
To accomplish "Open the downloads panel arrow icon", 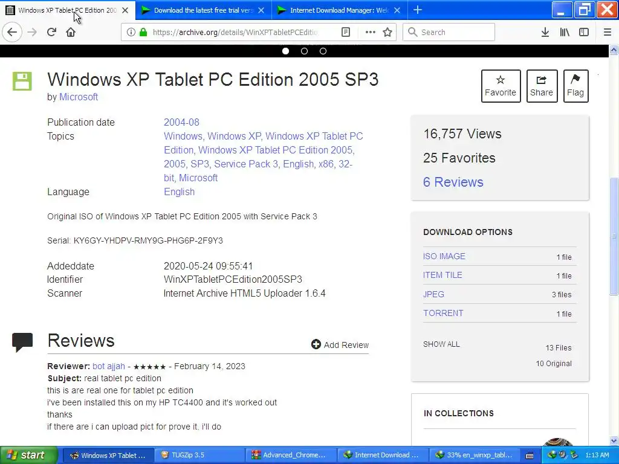I will coord(545,32).
